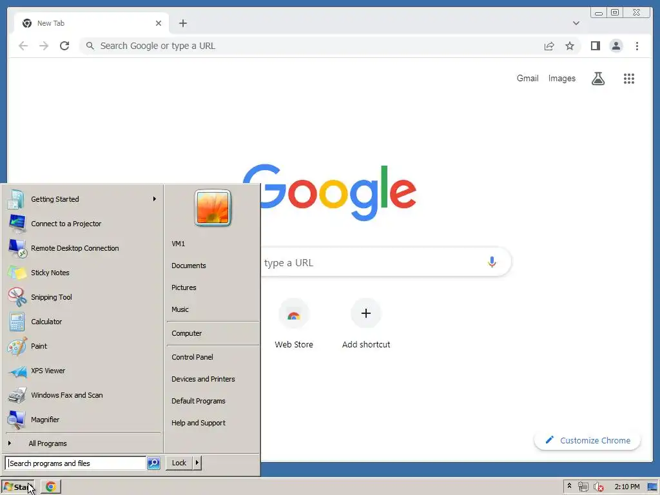The image size is (660, 495).
Task: Bookmark this tab with star icon
Action: click(x=570, y=46)
